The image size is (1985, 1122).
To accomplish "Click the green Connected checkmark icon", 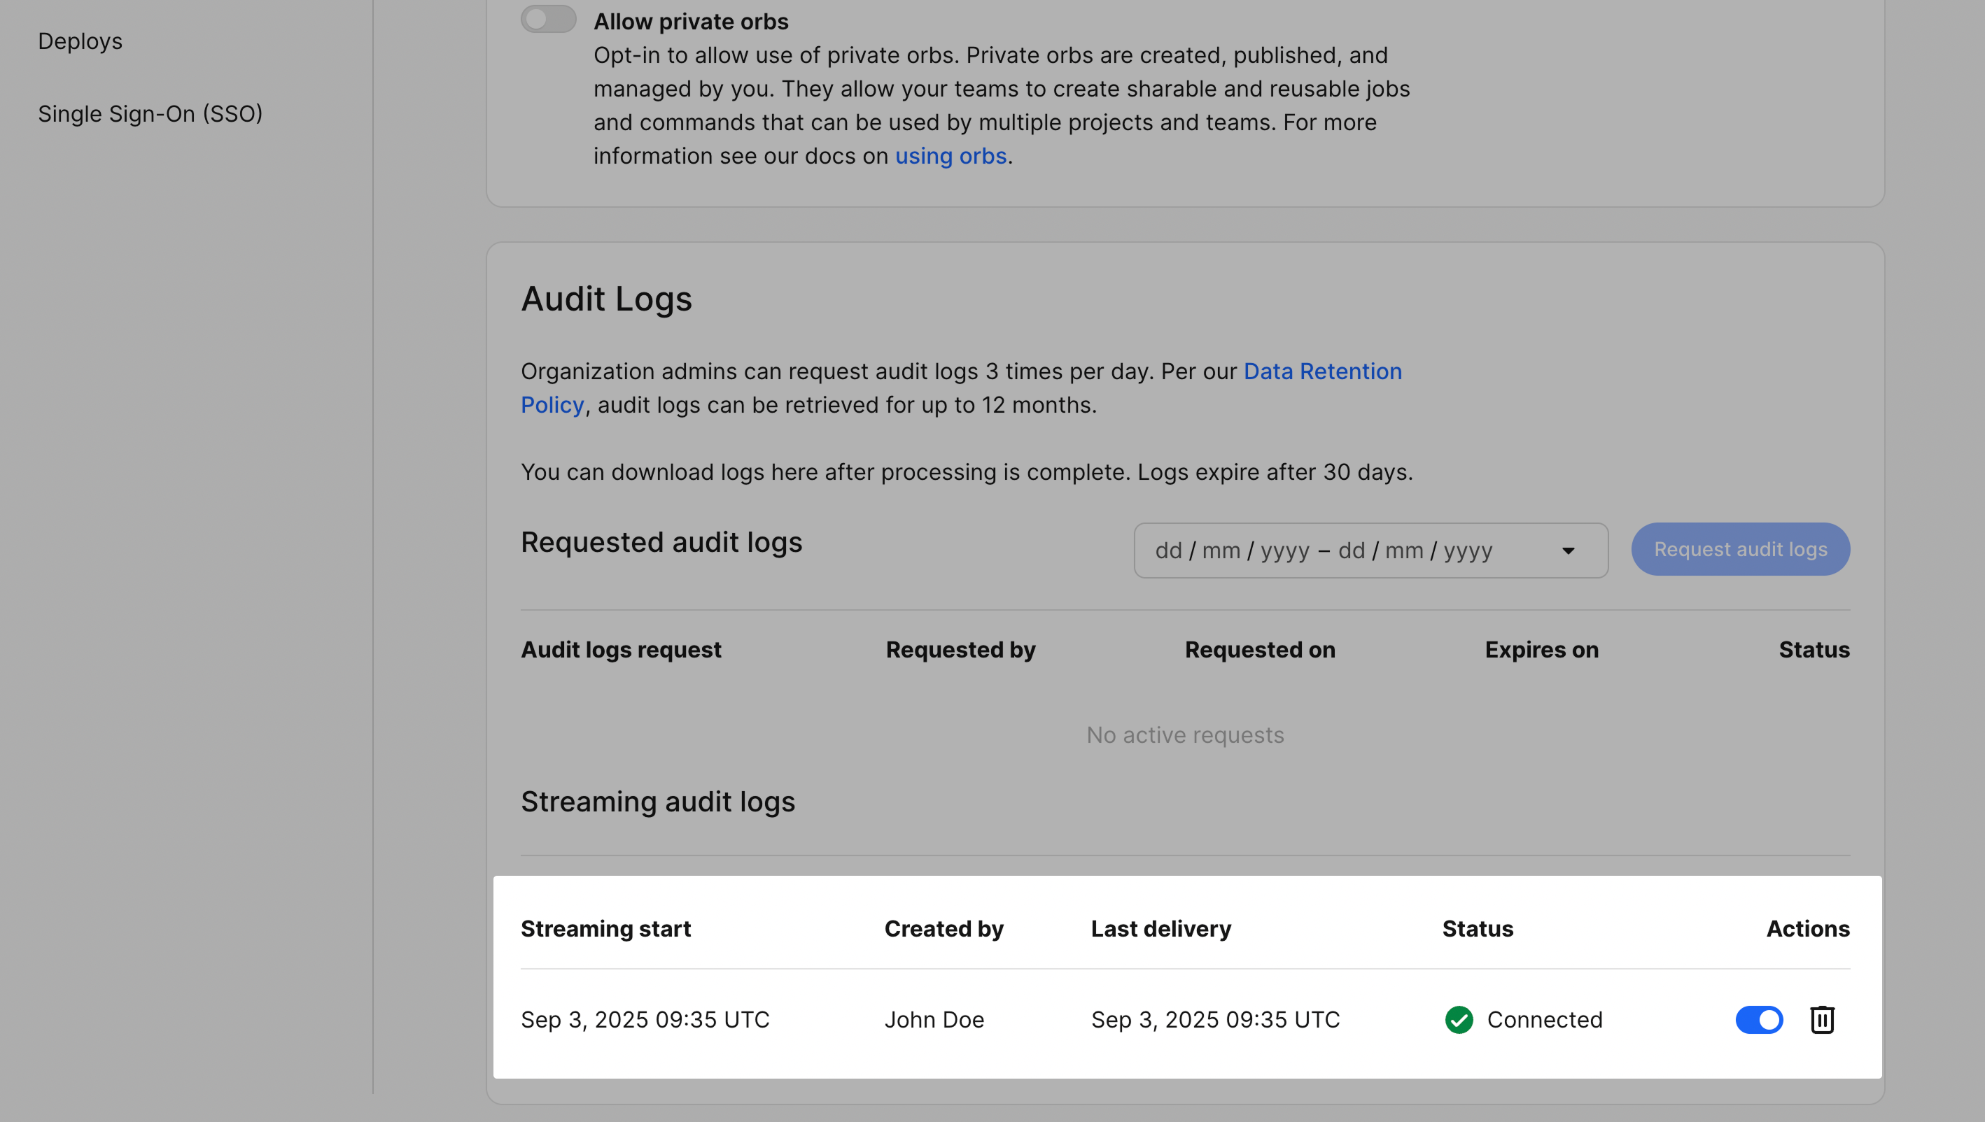I will (1459, 1019).
